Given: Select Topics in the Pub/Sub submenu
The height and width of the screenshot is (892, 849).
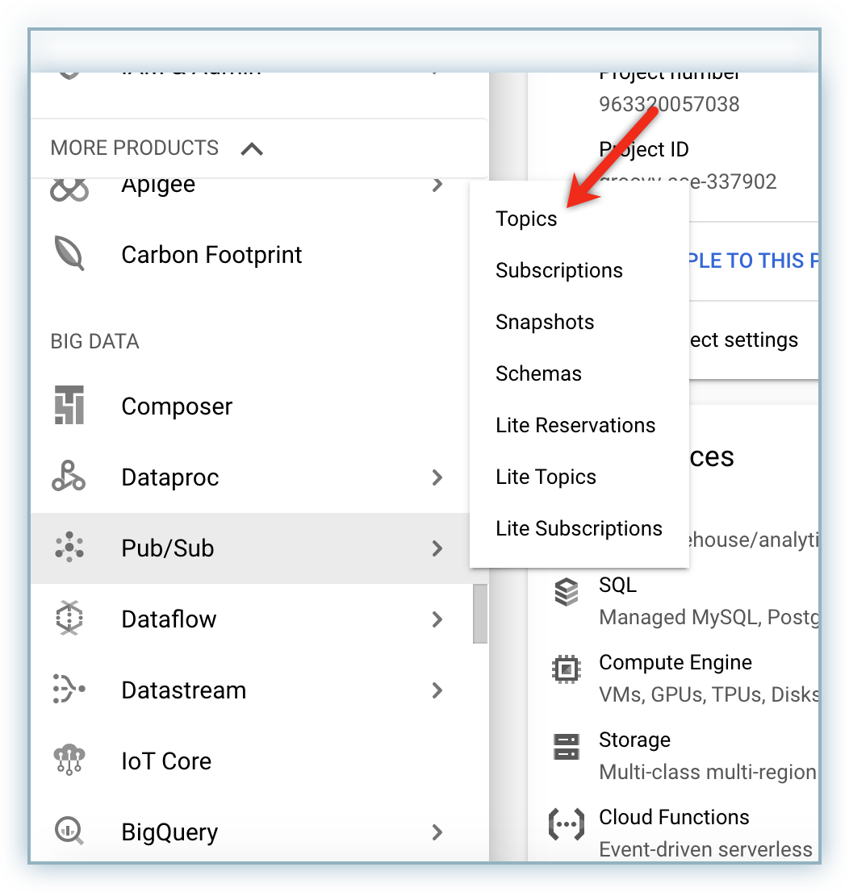Looking at the screenshot, I should pyautogui.click(x=526, y=219).
